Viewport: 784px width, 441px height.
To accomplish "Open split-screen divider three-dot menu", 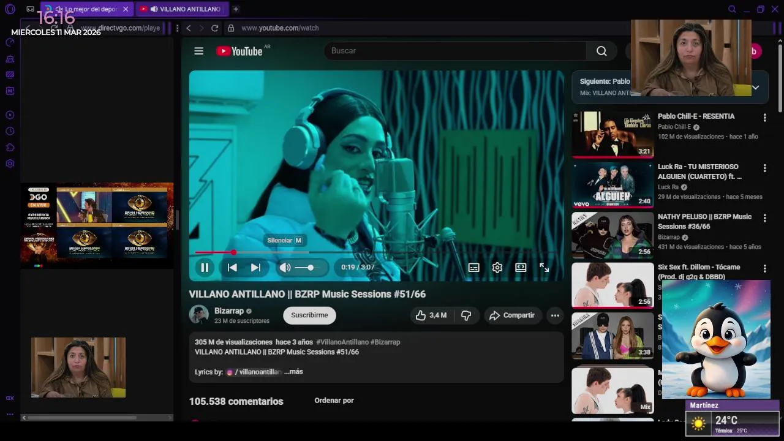I will click(x=177, y=28).
